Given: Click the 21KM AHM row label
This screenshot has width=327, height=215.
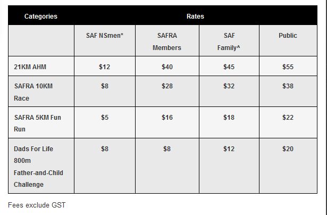Looking at the screenshot, I should click(x=30, y=67).
